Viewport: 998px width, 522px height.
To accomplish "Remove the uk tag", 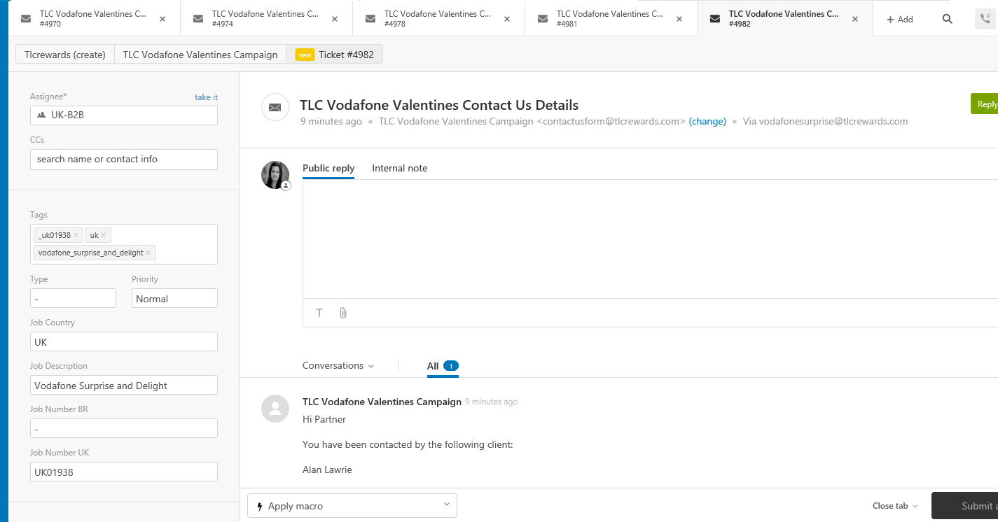I will tap(104, 235).
